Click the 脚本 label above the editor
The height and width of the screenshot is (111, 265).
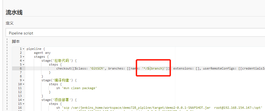click(x=16, y=41)
